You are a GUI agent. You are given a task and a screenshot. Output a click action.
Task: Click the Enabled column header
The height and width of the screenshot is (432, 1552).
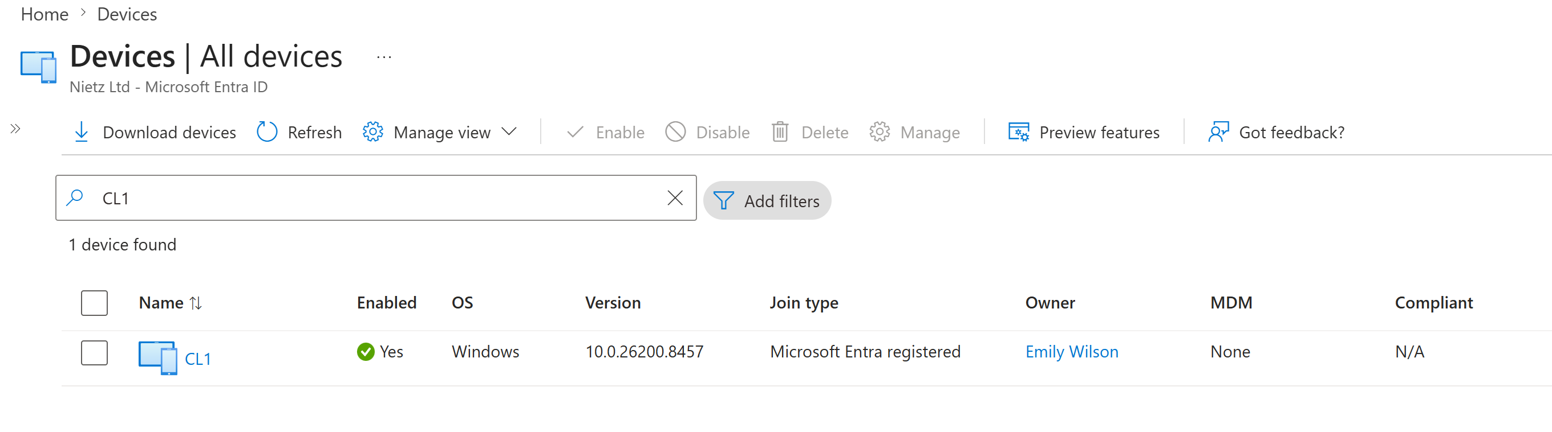[x=386, y=303]
